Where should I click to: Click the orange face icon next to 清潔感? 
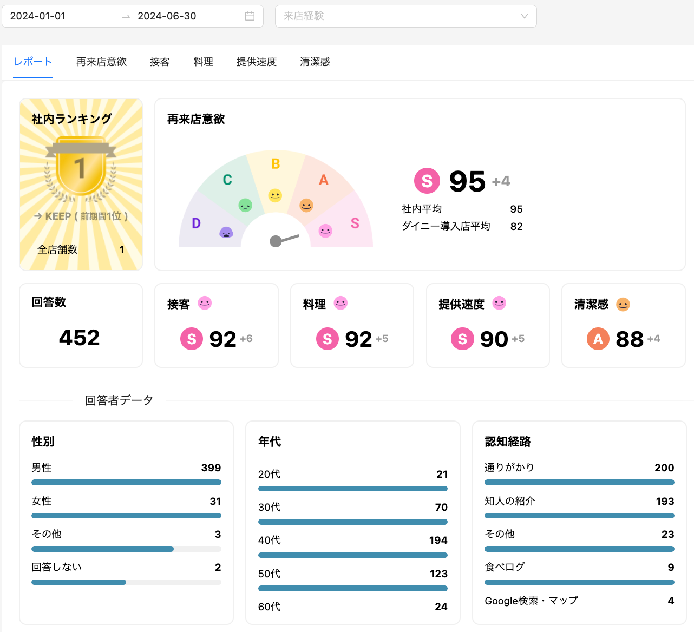(623, 304)
